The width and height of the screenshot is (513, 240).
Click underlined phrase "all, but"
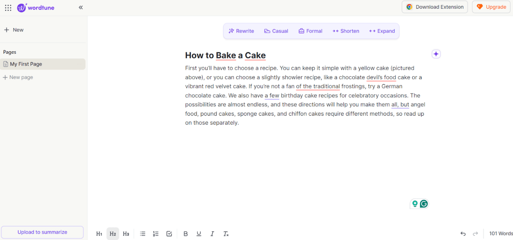tap(400, 105)
